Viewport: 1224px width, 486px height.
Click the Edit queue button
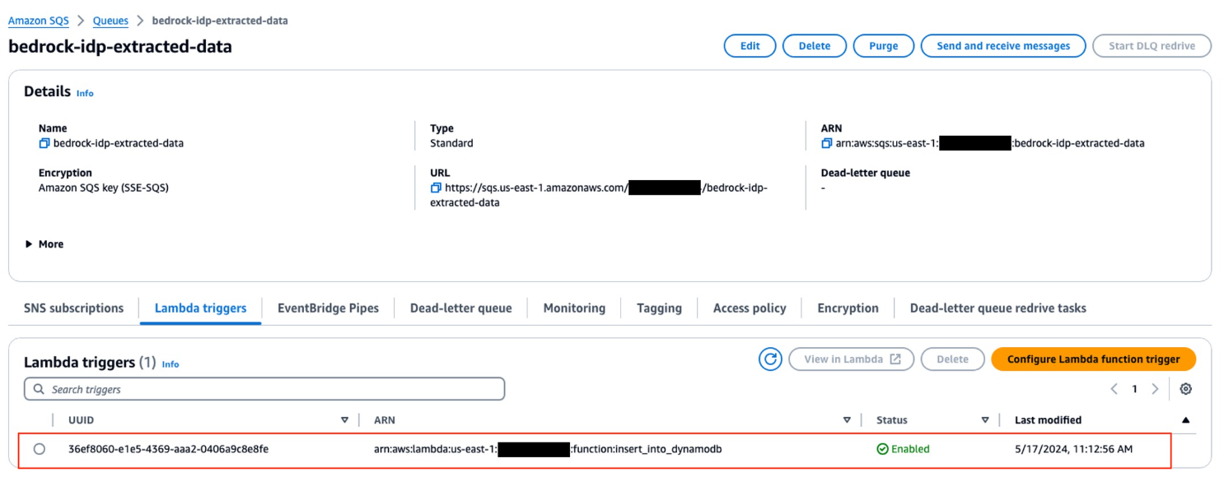click(x=750, y=46)
